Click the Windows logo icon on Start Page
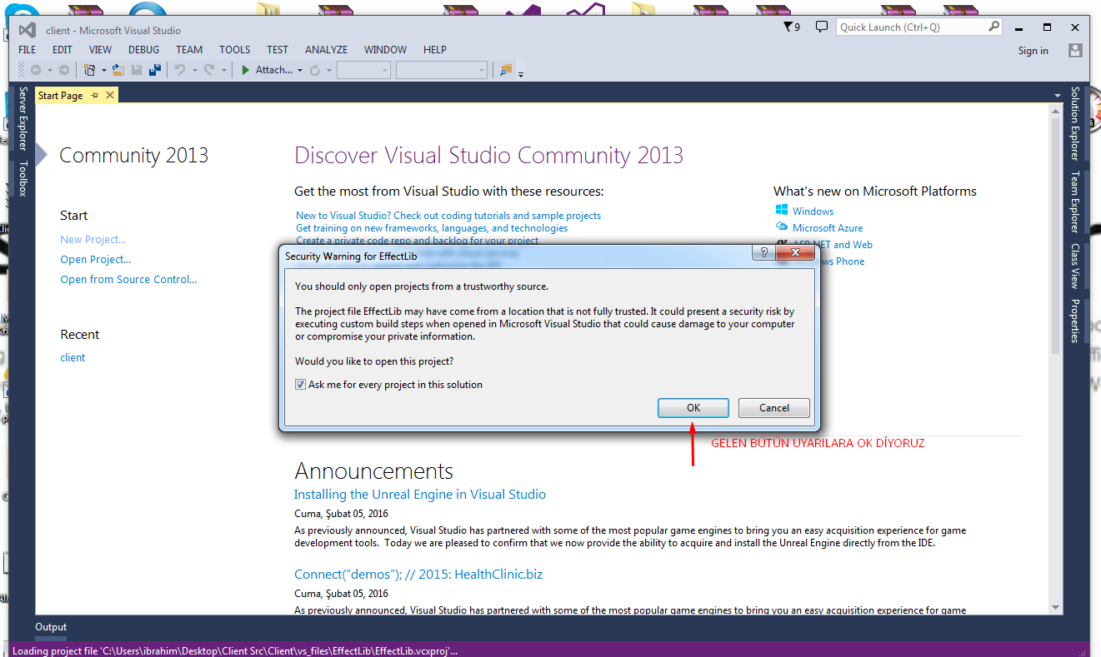The height and width of the screenshot is (657, 1101). tap(782, 211)
